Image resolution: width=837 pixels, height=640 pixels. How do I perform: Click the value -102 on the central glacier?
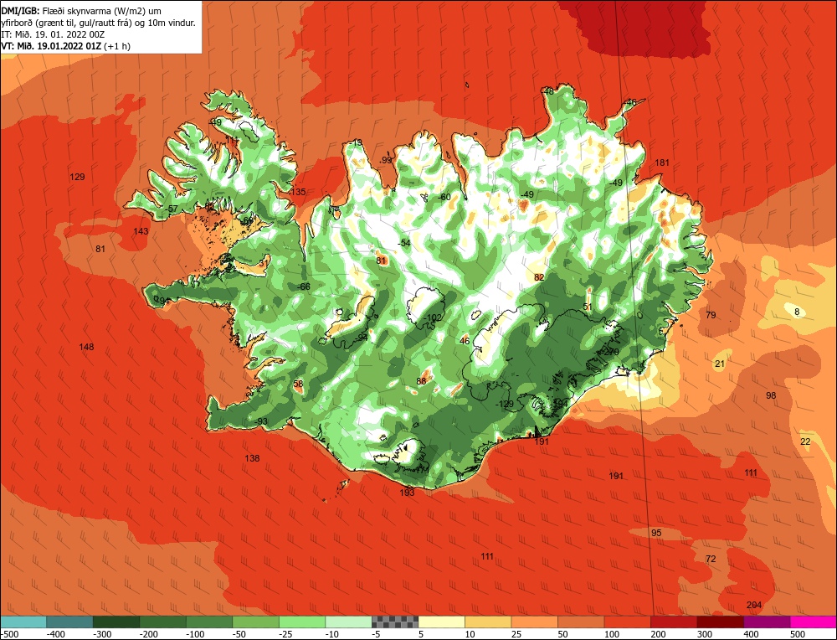432,317
